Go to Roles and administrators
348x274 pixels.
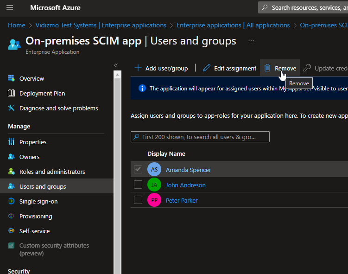[x=52, y=172]
